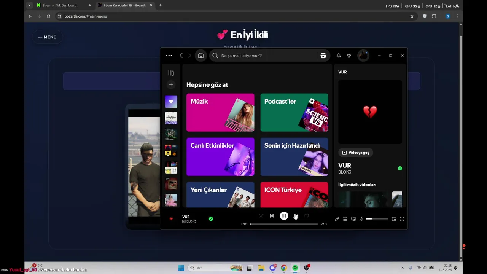Open Spotify's notifications bell
The height and width of the screenshot is (274, 487).
coord(339,56)
